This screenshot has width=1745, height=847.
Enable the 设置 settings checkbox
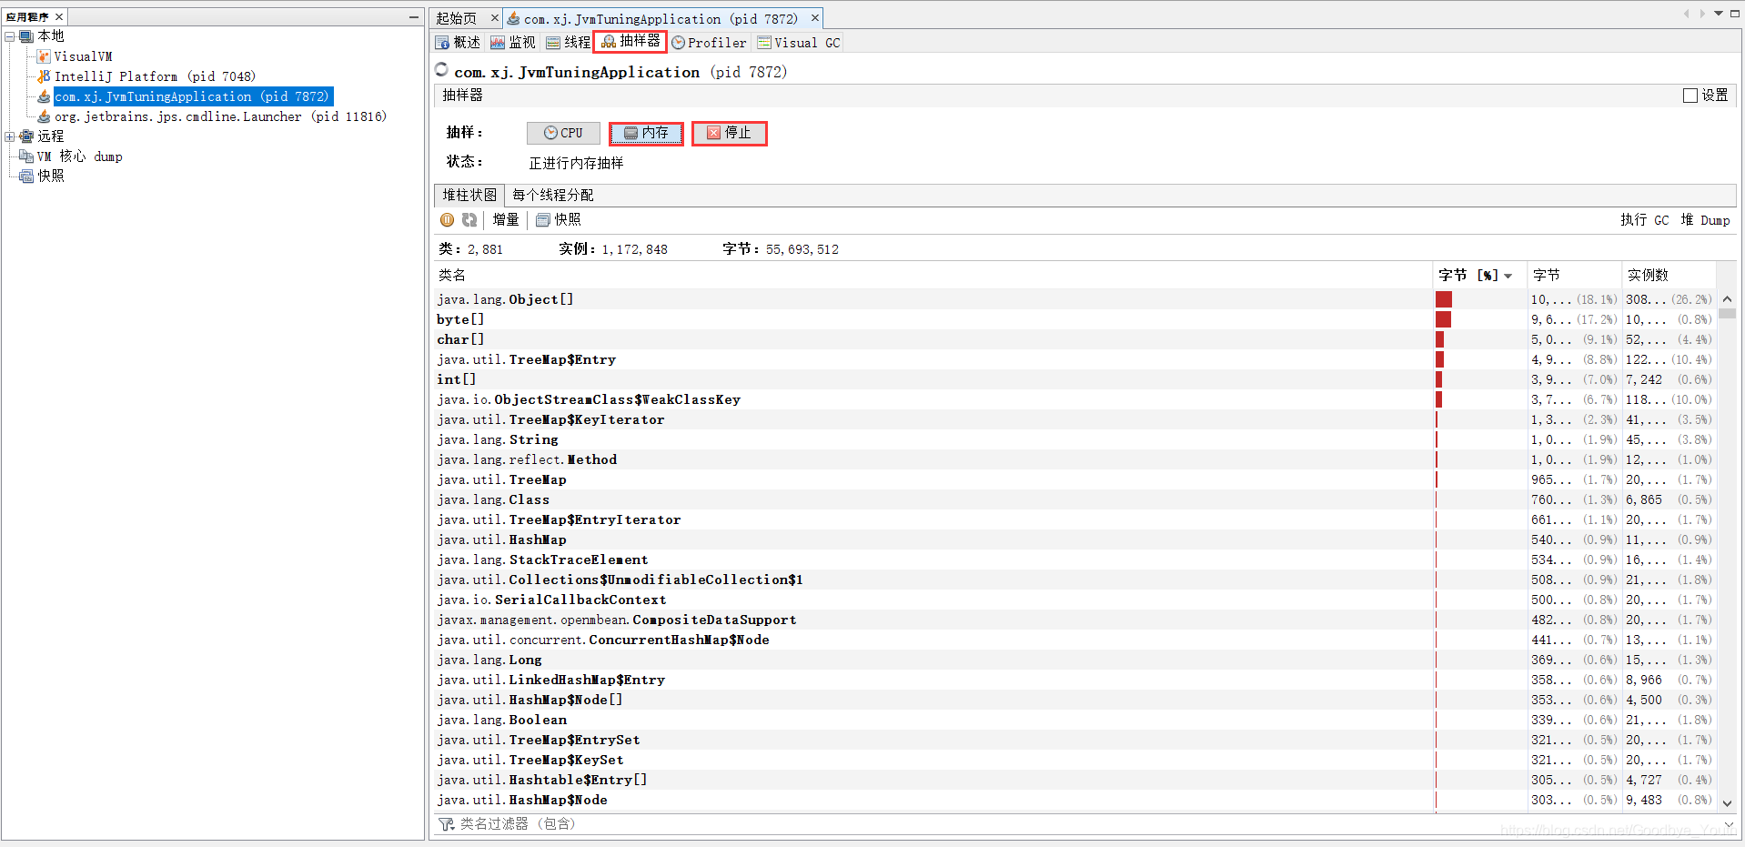pyautogui.click(x=1690, y=96)
